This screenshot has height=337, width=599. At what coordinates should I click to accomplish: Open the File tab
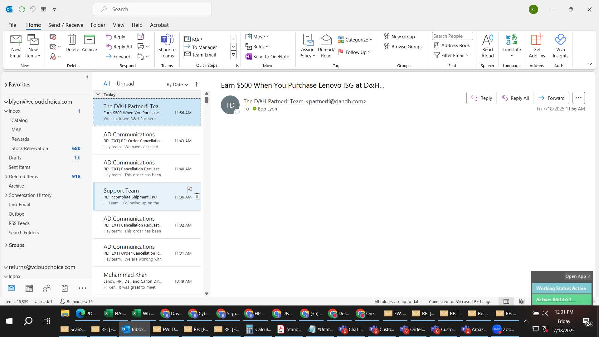pos(12,25)
